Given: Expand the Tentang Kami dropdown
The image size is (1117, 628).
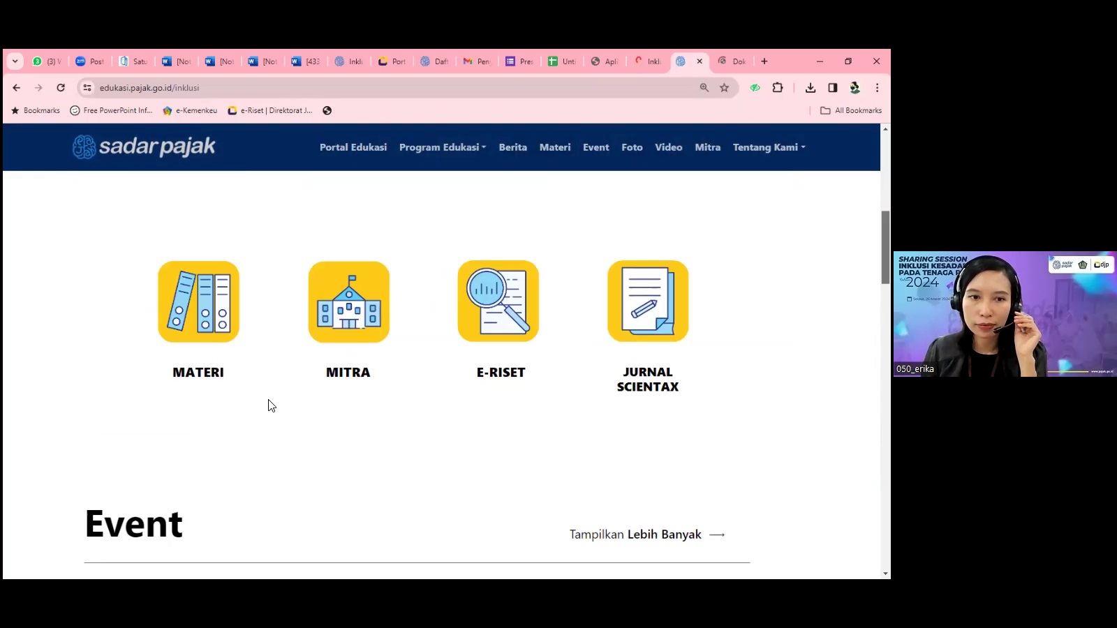Looking at the screenshot, I should pyautogui.click(x=769, y=147).
